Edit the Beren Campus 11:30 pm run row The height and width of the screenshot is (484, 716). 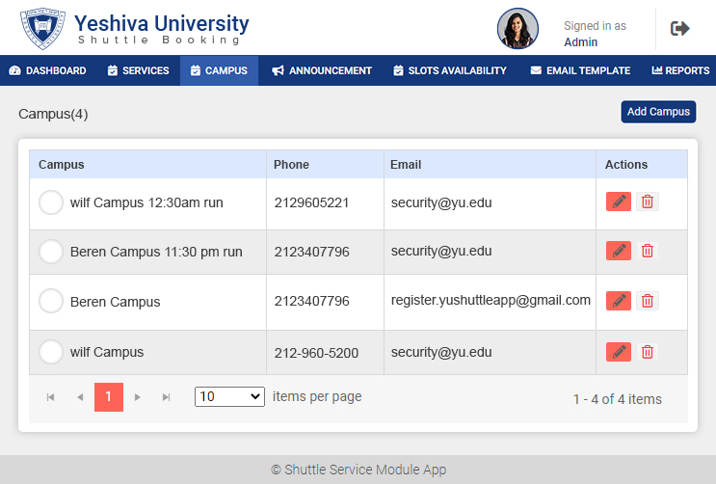pyautogui.click(x=619, y=251)
